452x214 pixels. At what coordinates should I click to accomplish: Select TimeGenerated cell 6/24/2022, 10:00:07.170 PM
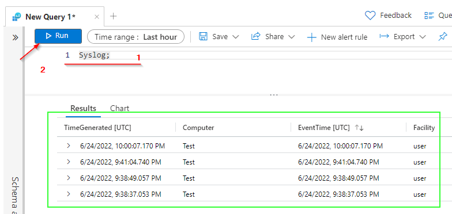[x=122, y=146]
